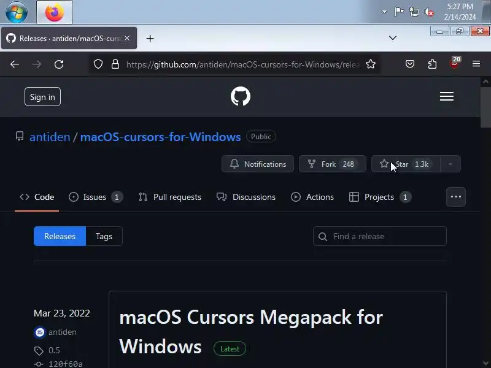Screen dimensions: 491x368
Task: Open antiden user profile link
Action: tap(50, 137)
